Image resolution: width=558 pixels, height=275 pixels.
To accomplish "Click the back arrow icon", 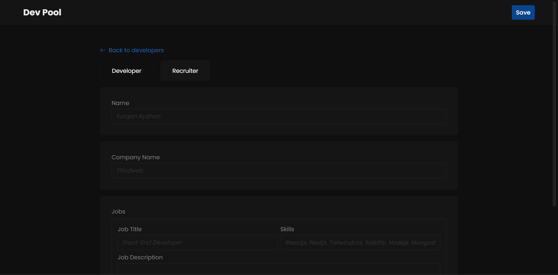I will (x=103, y=50).
